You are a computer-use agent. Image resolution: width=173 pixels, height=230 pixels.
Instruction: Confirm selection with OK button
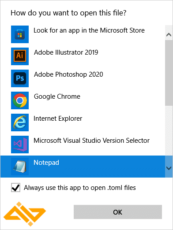[118, 212]
